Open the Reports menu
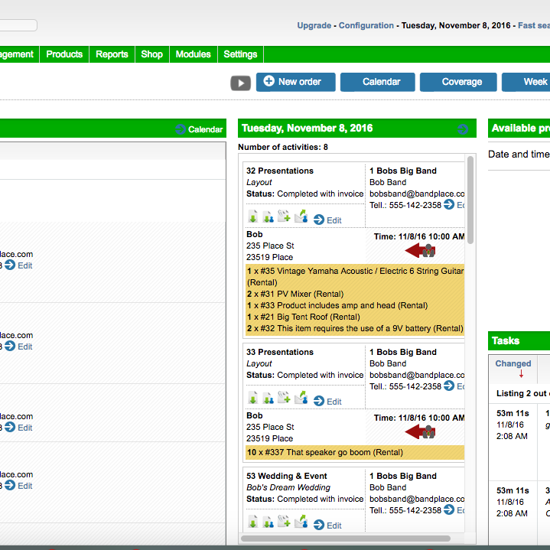This screenshot has height=550, width=550. click(112, 54)
